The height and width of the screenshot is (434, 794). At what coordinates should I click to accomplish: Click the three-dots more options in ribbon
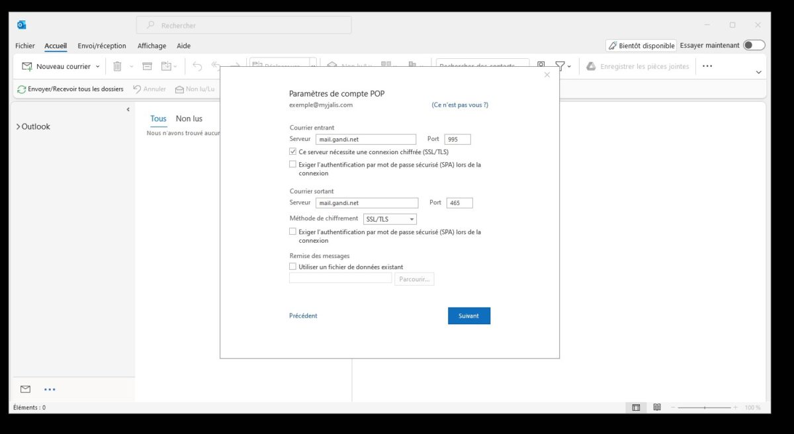click(707, 66)
